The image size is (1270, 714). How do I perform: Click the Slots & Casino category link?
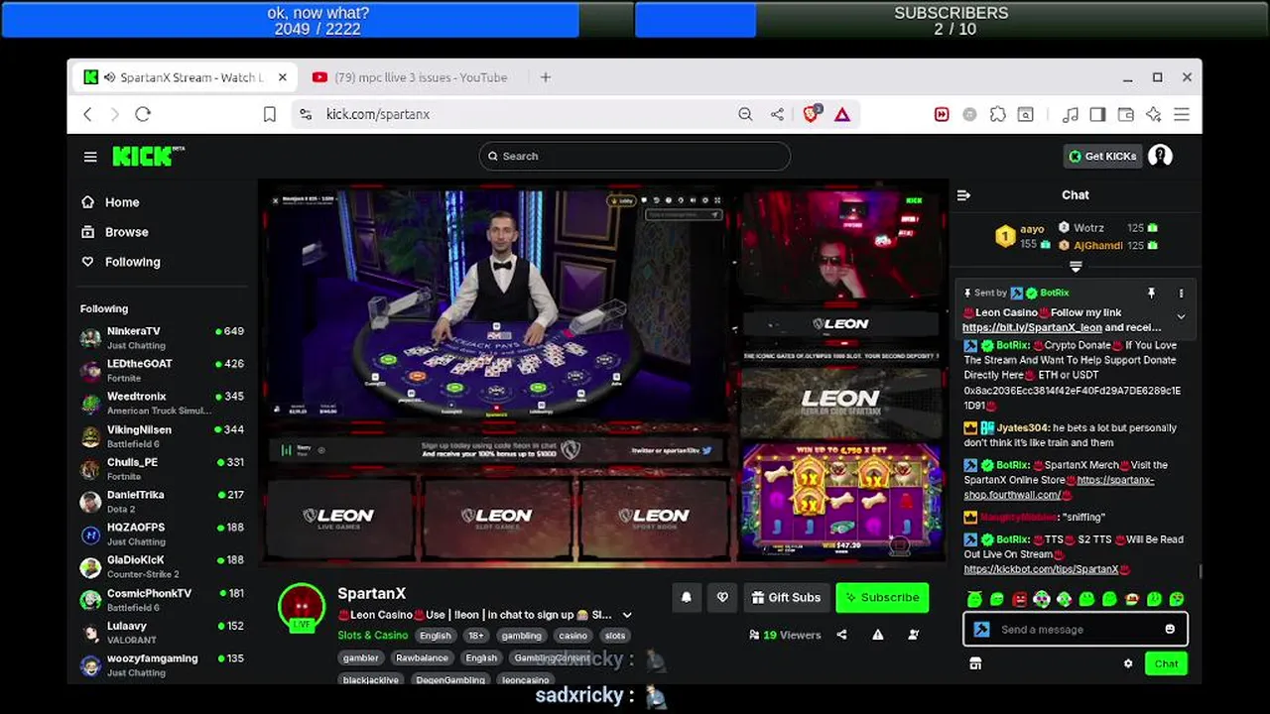coord(372,636)
